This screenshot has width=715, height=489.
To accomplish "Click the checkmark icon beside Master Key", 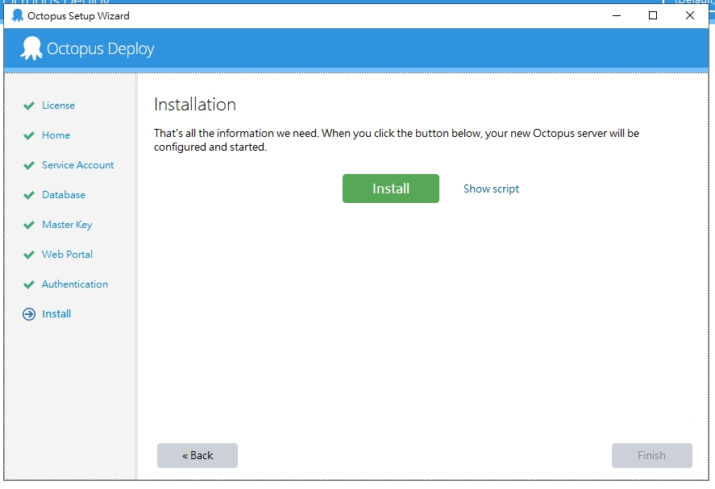I will [x=29, y=225].
